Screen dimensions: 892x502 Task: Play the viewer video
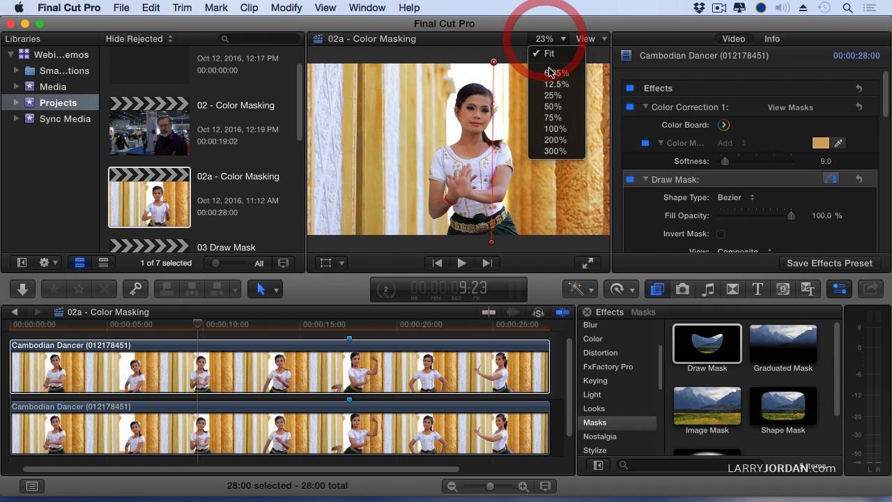coord(461,263)
